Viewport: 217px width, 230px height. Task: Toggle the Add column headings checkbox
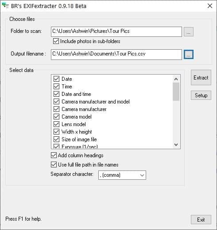click(54, 155)
